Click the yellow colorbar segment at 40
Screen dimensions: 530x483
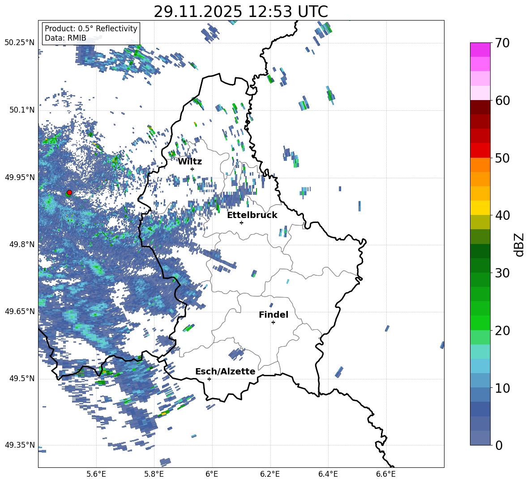coord(480,208)
